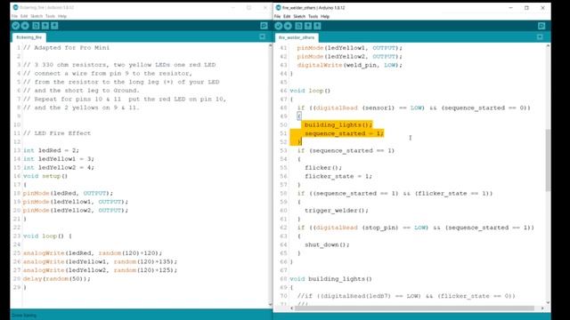Open Serial Monitor in fire_welder_others window

pos(541,26)
